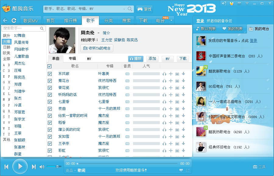Switch to the 排行榜 tab

pyautogui.click(x=70, y=21)
